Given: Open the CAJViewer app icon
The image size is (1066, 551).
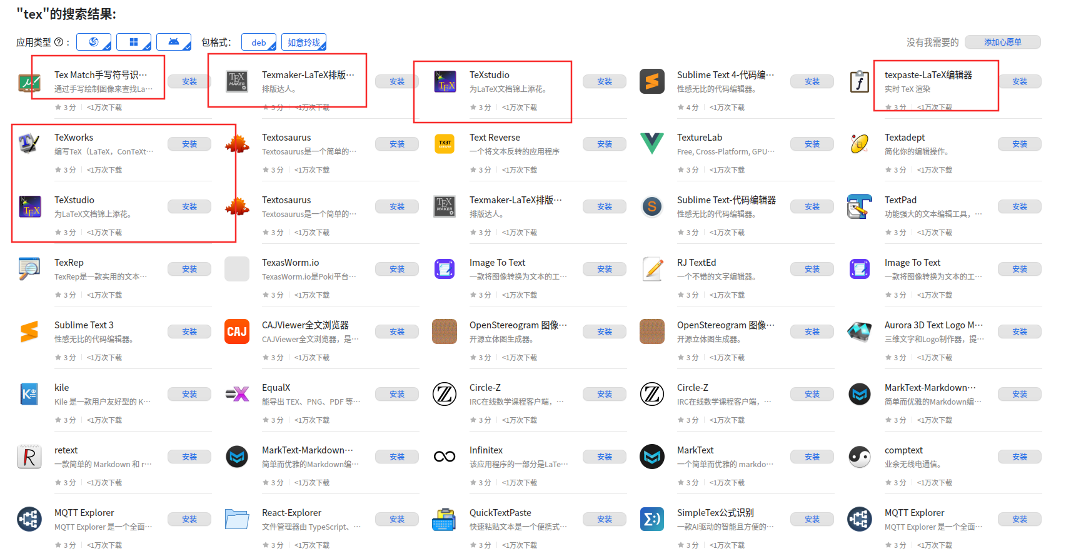Looking at the screenshot, I should pyautogui.click(x=237, y=332).
